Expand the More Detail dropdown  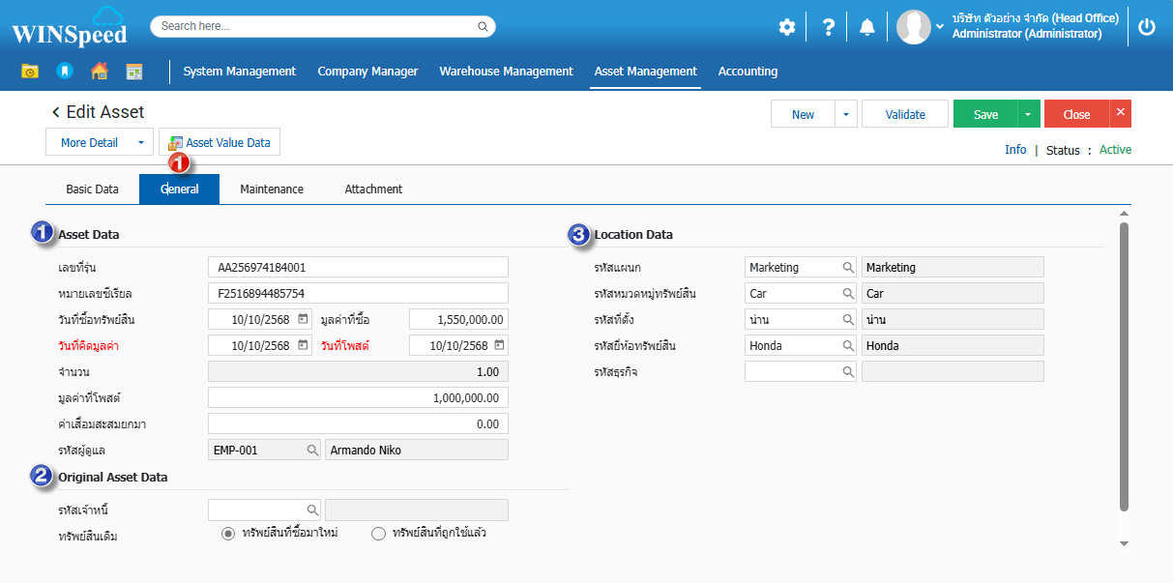[140, 143]
